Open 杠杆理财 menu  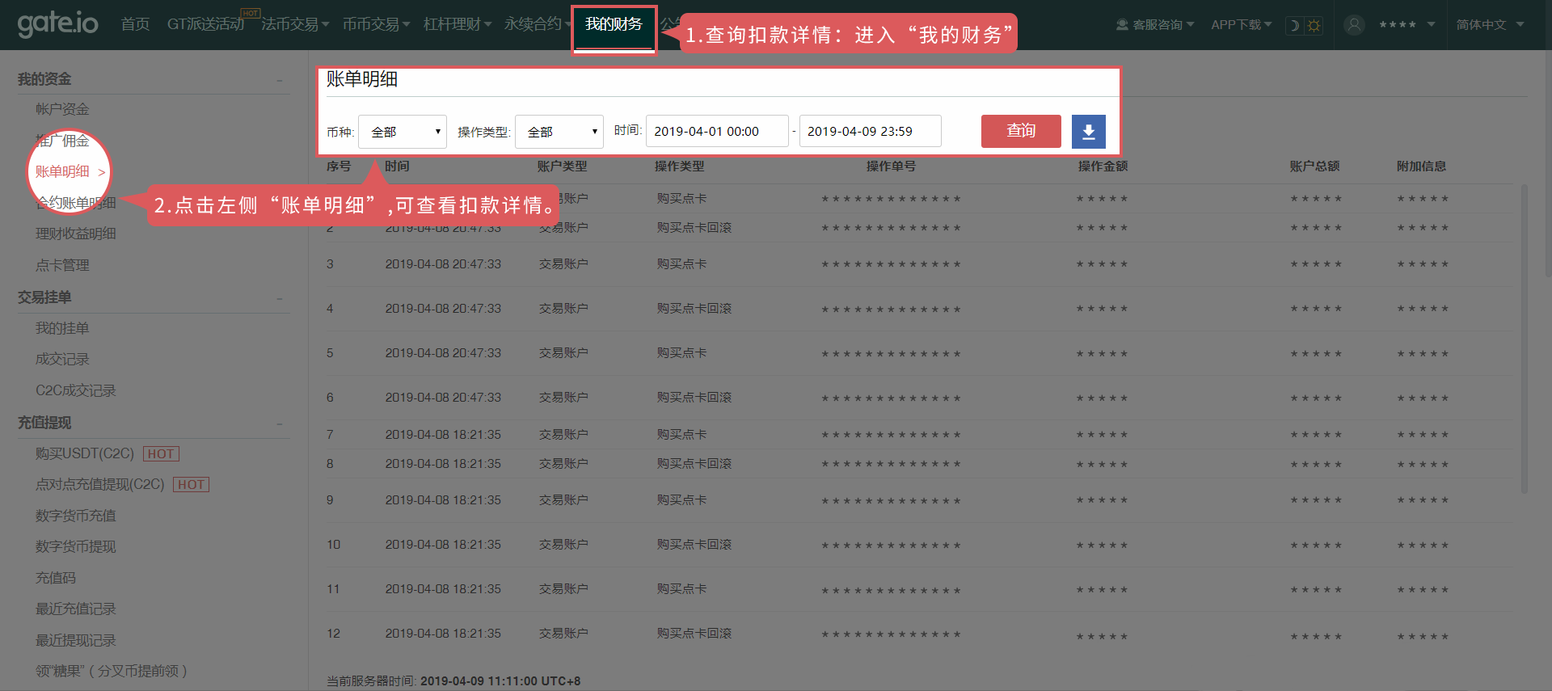(x=457, y=24)
